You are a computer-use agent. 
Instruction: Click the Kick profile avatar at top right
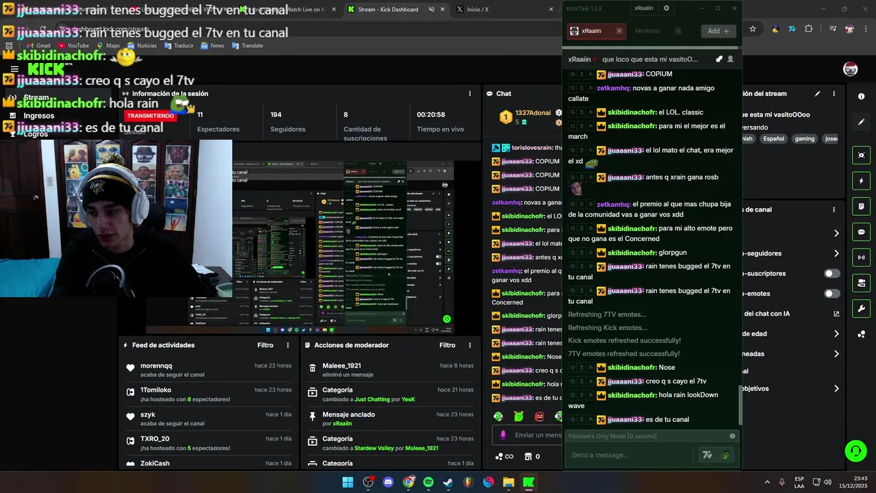tap(851, 68)
